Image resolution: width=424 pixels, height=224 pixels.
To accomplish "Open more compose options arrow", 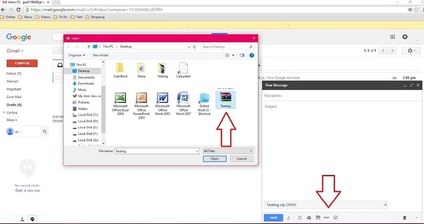I will coord(417,218).
